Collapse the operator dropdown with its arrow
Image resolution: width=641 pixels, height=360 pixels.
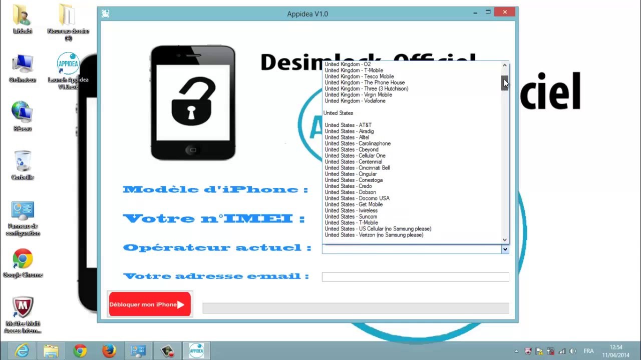coord(505,249)
